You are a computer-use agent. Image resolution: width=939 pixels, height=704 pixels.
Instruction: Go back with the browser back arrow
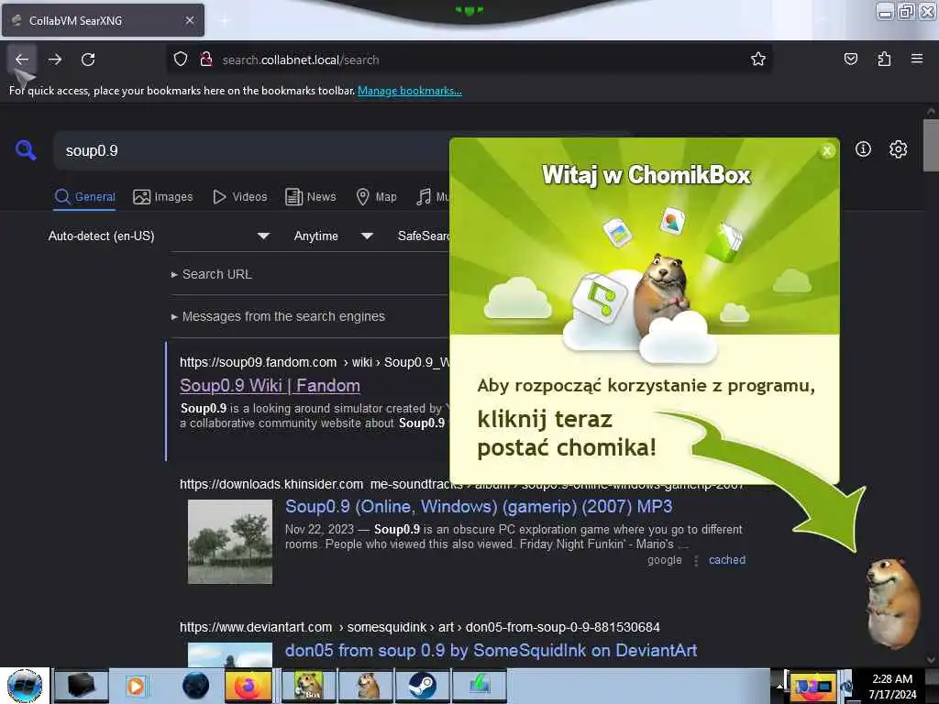click(22, 60)
